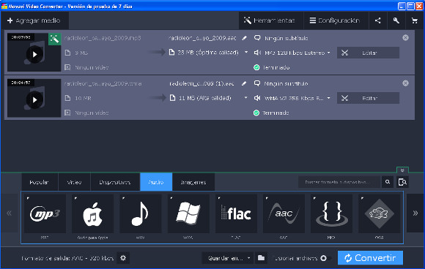The width and height of the screenshot is (425, 269).
Task: Rename radioleon_c...009 (1).aac output with pencil icon
Action: [x=244, y=83]
